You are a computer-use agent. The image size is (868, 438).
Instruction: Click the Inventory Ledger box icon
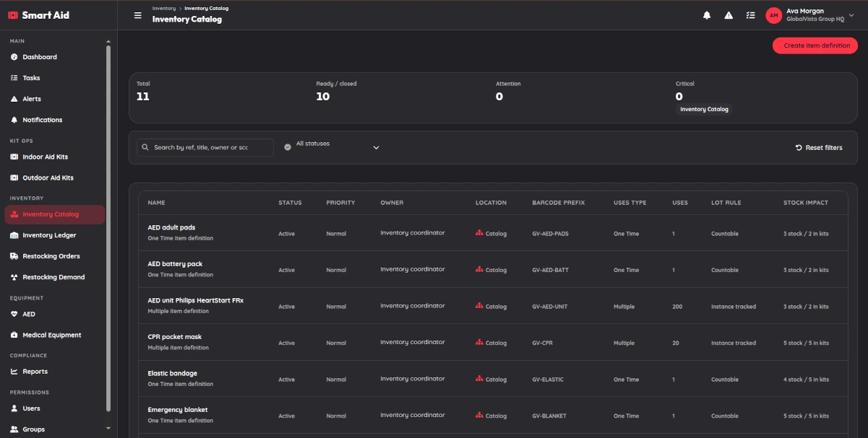pyautogui.click(x=14, y=235)
